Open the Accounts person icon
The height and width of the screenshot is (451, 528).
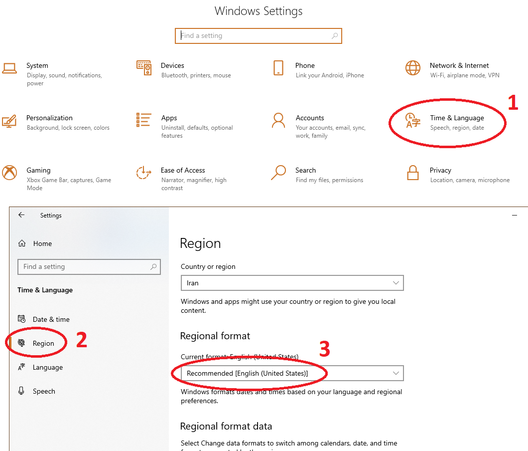click(x=278, y=120)
